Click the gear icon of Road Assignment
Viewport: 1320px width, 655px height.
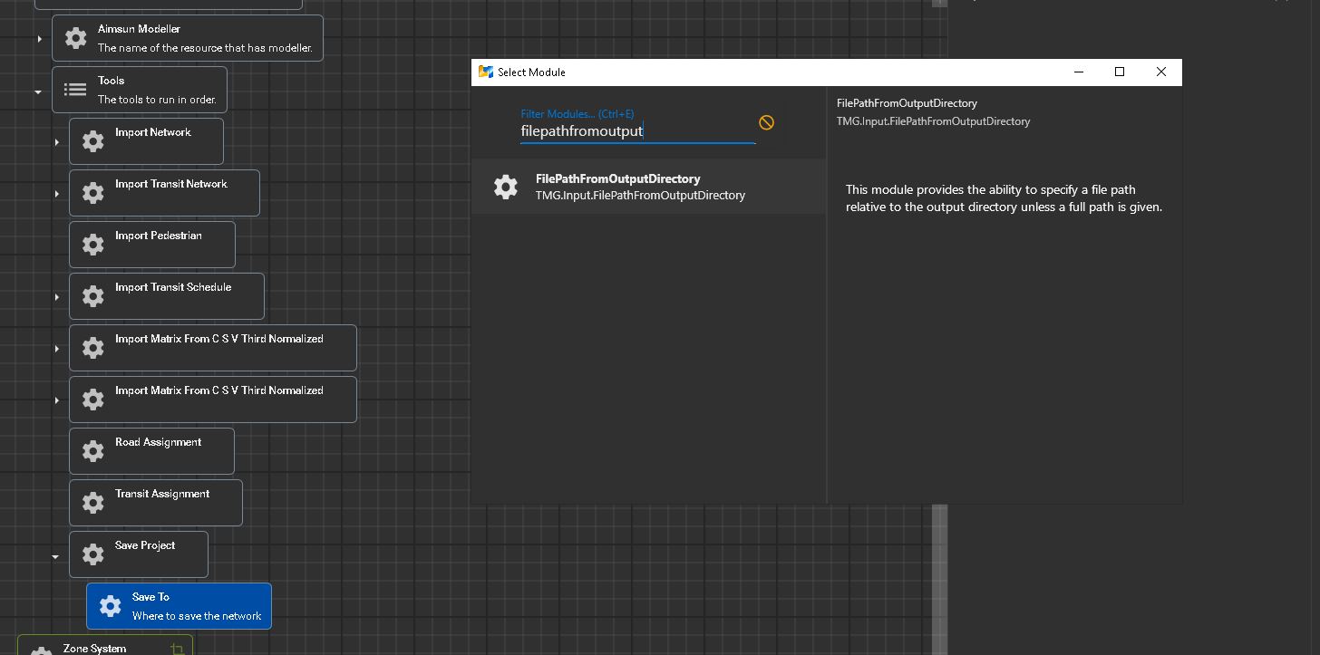coord(93,451)
